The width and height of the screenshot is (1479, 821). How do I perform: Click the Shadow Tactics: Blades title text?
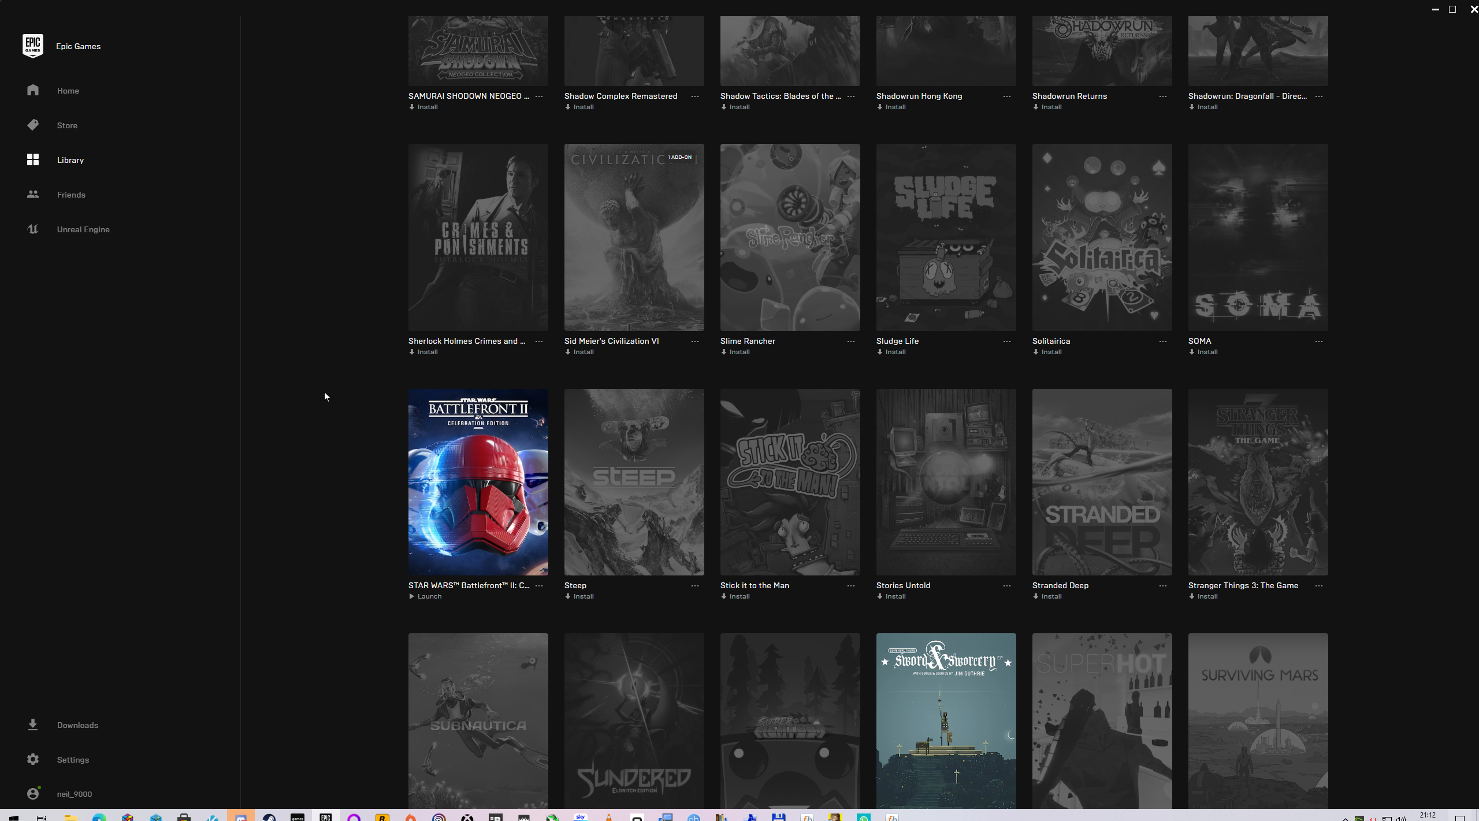781,96
